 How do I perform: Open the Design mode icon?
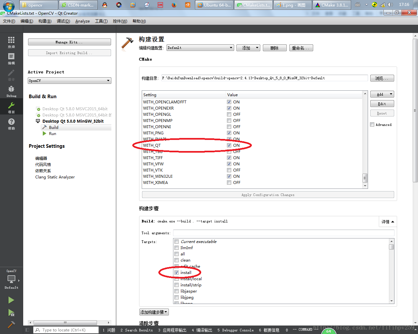[x=11, y=75]
